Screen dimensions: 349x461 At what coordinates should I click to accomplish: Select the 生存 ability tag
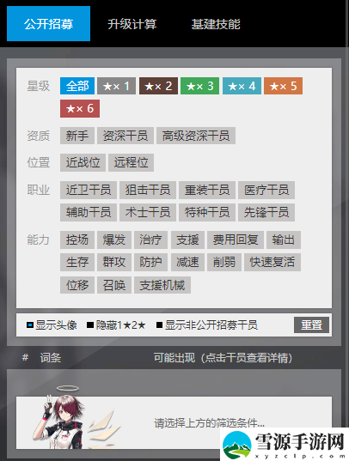tap(77, 262)
